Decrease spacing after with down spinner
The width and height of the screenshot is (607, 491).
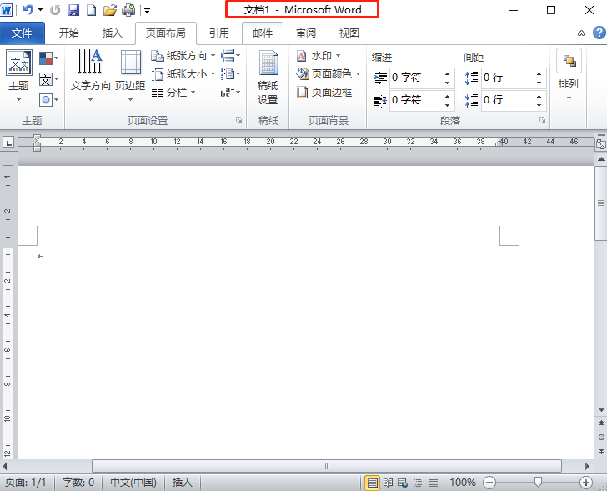click(539, 105)
